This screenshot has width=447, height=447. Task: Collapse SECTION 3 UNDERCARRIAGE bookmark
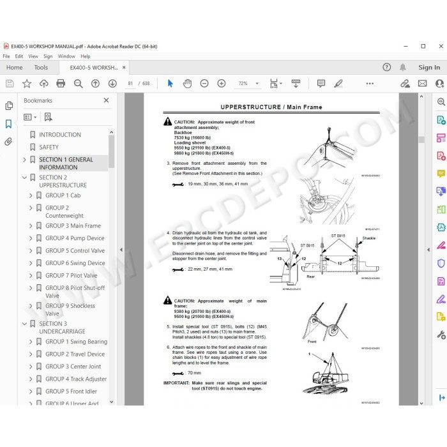tap(24, 324)
